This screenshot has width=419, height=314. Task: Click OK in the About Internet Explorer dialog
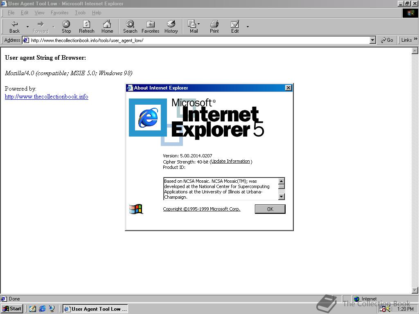click(x=270, y=209)
